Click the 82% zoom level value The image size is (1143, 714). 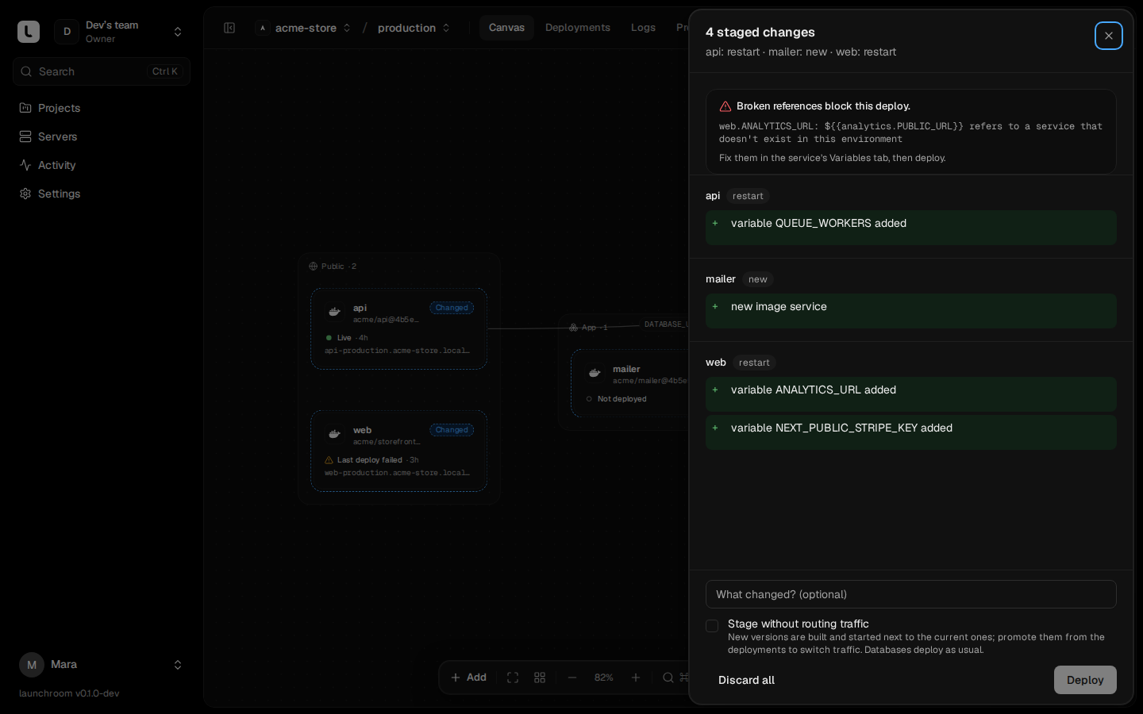604,678
